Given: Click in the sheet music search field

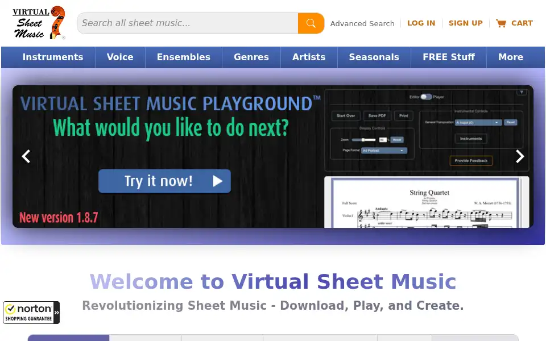Looking at the screenshot, I should 187,23.
